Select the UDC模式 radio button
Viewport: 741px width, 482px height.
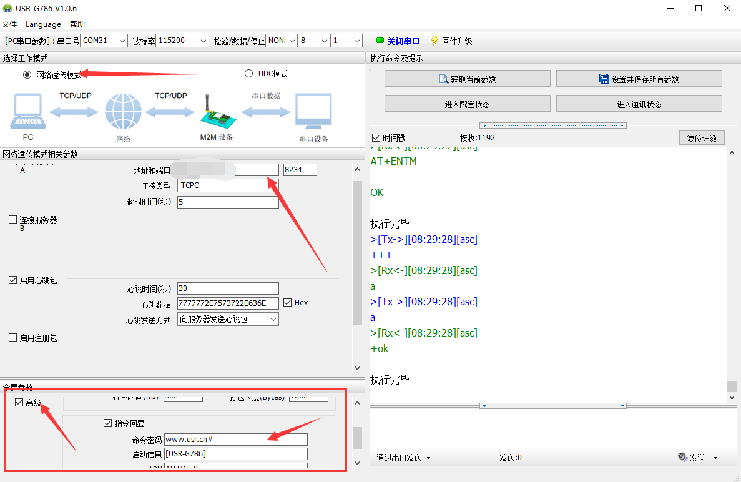point(249,74)
